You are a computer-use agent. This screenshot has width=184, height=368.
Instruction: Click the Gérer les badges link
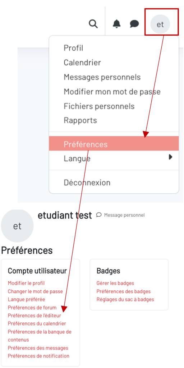tap(115, 283)
